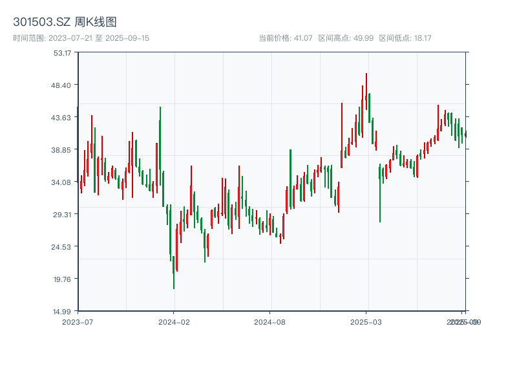Click the 19.76 y-axis price label
The height and width of the screenshot is (388, 517).
62,279
